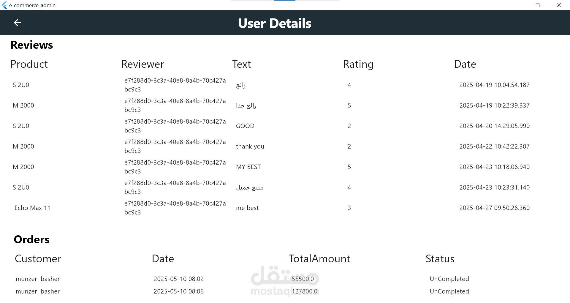
Task: Select the order totaling 55500.0
Action: coord(285,279)
